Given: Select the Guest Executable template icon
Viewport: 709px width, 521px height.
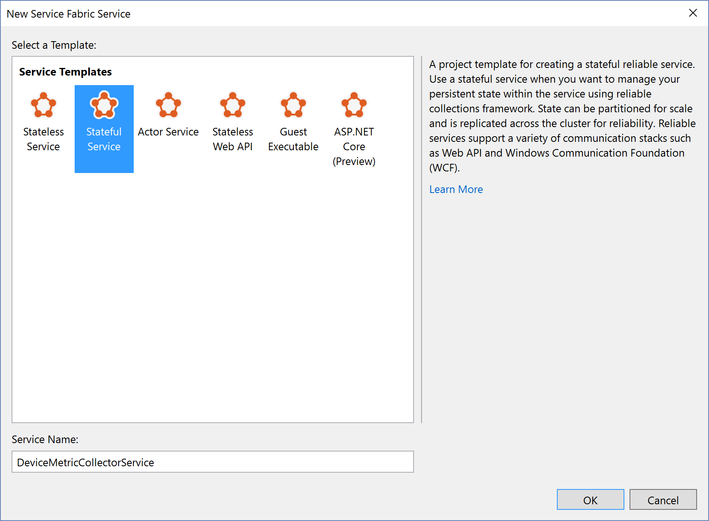Looking at the screenshot, I should click(x=293, y=105).
